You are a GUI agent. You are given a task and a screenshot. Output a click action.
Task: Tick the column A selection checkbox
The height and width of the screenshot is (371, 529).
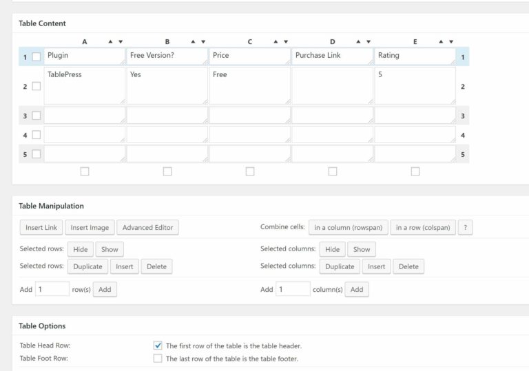click(x=85, y=171)
